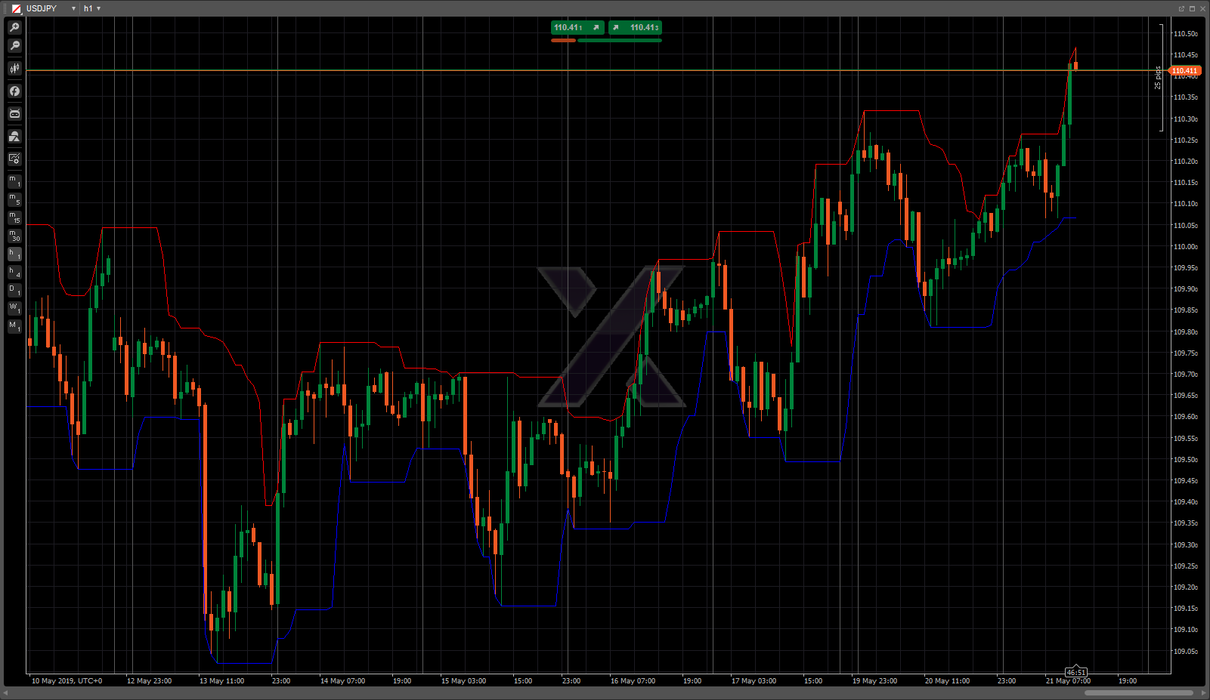
Task: Click the buy button at 110.413
Action: pyautogui.click(x=635, y=27)
